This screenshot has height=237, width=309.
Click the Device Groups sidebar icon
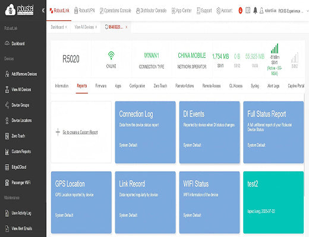point(7,105)
